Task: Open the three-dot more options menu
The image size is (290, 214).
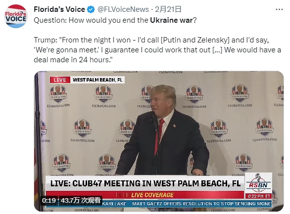Action: click(x=279, y=9)
